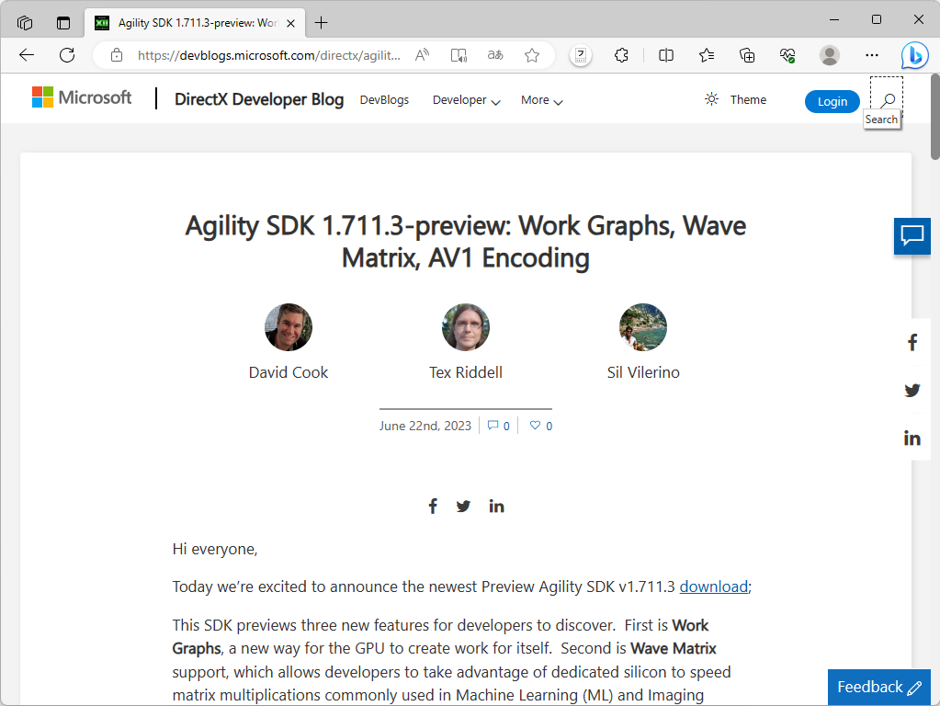
Task: View site info via the lock icon
Action: pyautogui.click(x=117, y=55)
